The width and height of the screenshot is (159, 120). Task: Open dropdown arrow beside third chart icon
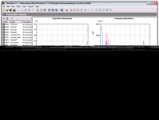tap(59, 10)
